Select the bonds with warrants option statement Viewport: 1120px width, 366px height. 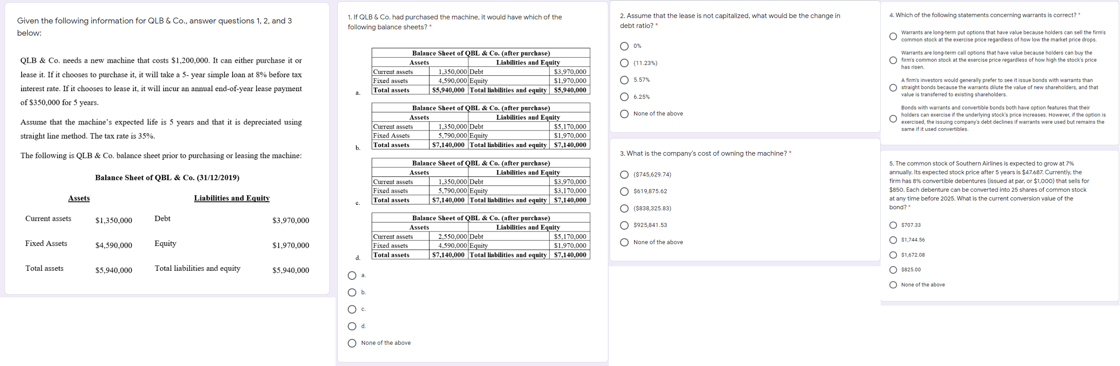pyautogui.click(x=893, y=118)
